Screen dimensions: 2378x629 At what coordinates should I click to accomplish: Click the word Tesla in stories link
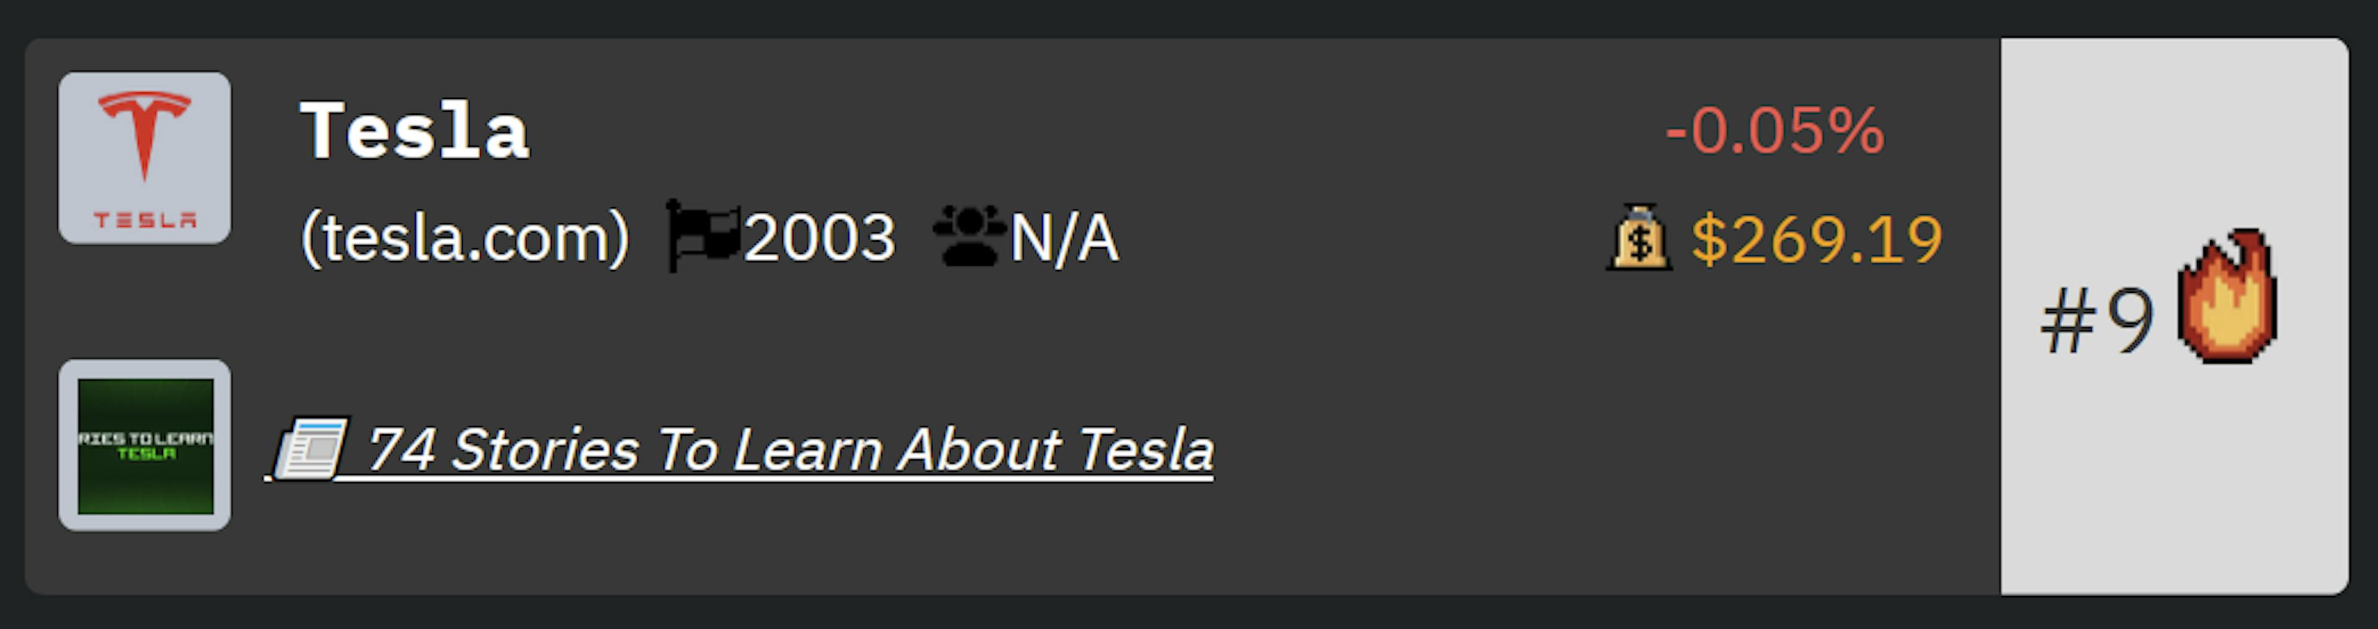click(x=1146, y=450)
